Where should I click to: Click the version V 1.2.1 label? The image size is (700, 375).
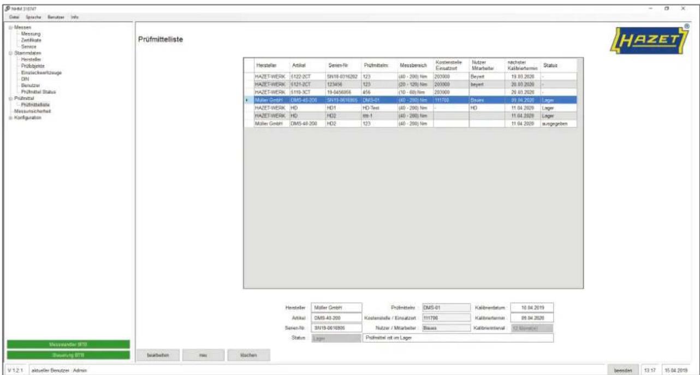click(14, 370)
